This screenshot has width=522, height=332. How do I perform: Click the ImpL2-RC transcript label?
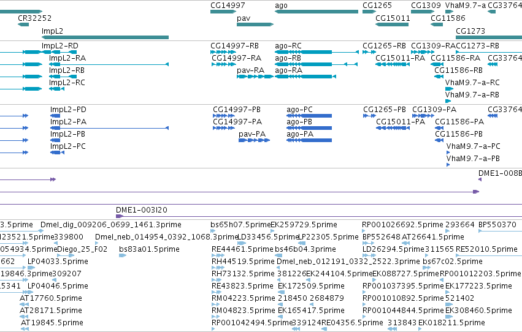67,83
